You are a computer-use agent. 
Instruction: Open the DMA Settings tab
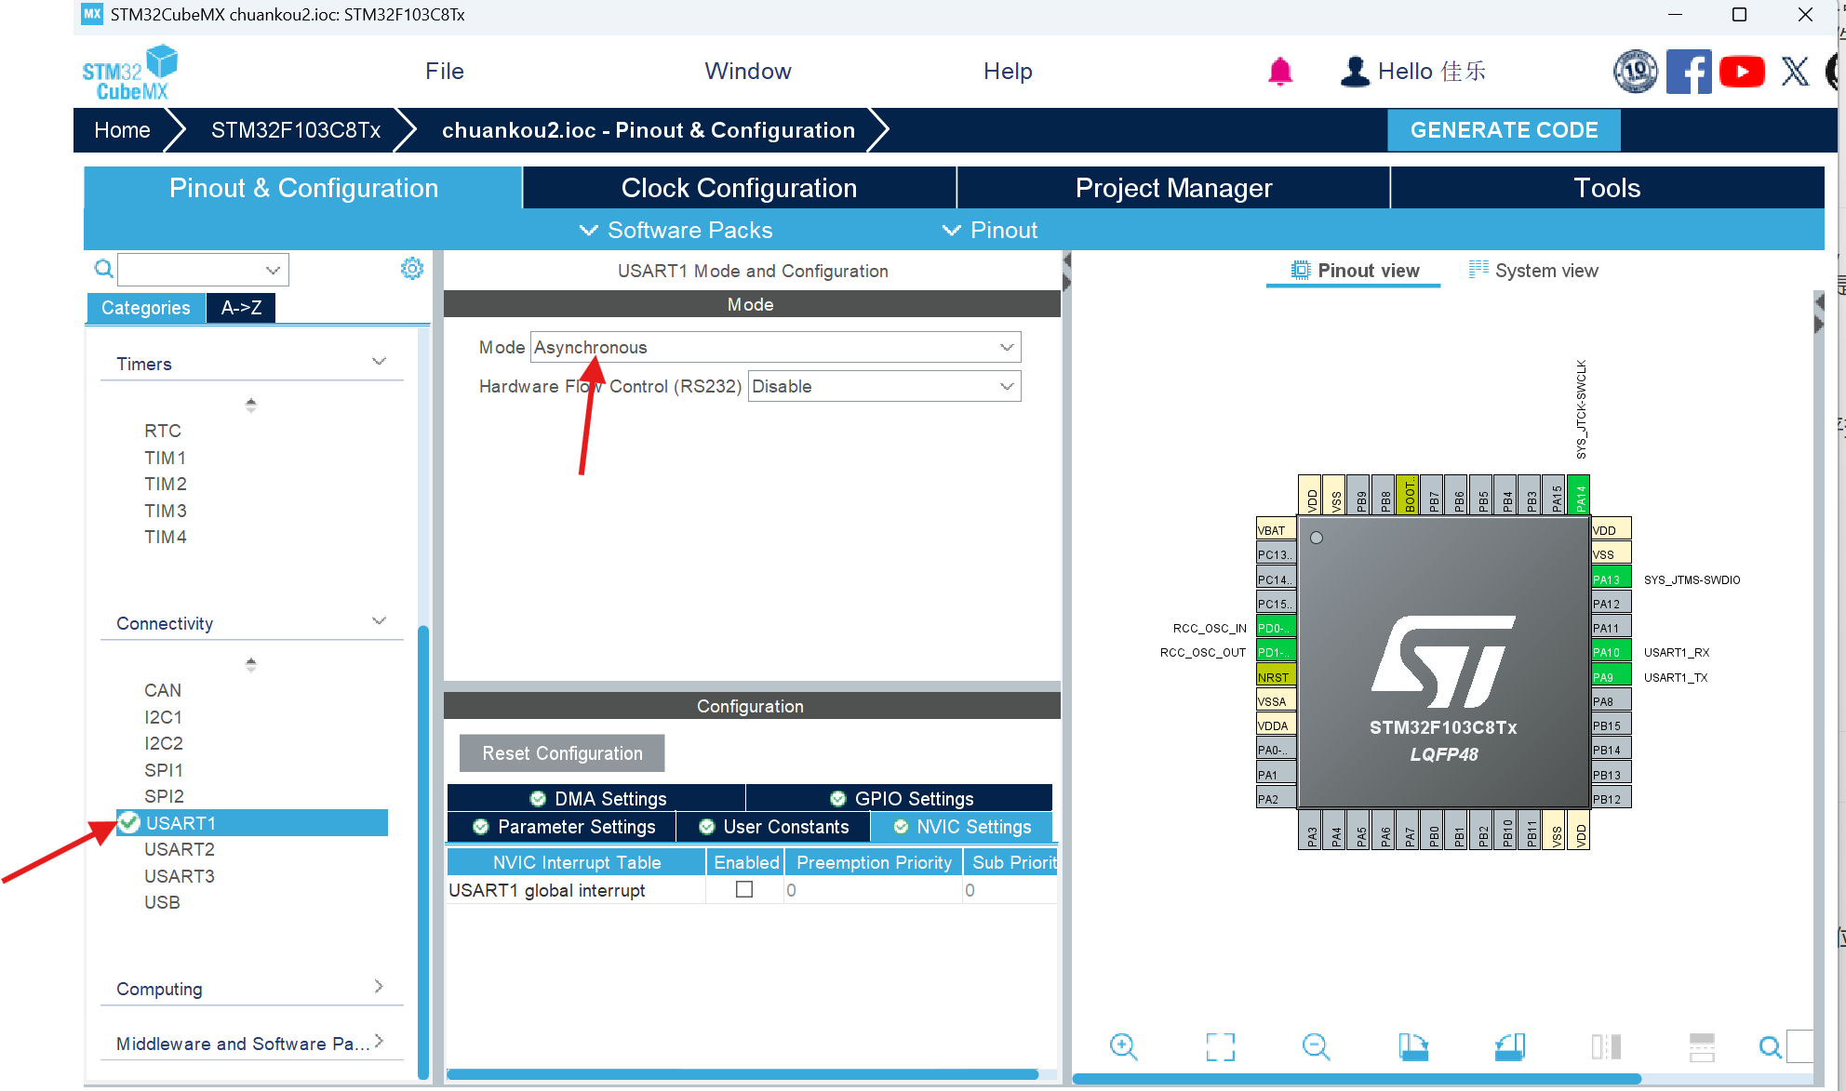point(596,798)
